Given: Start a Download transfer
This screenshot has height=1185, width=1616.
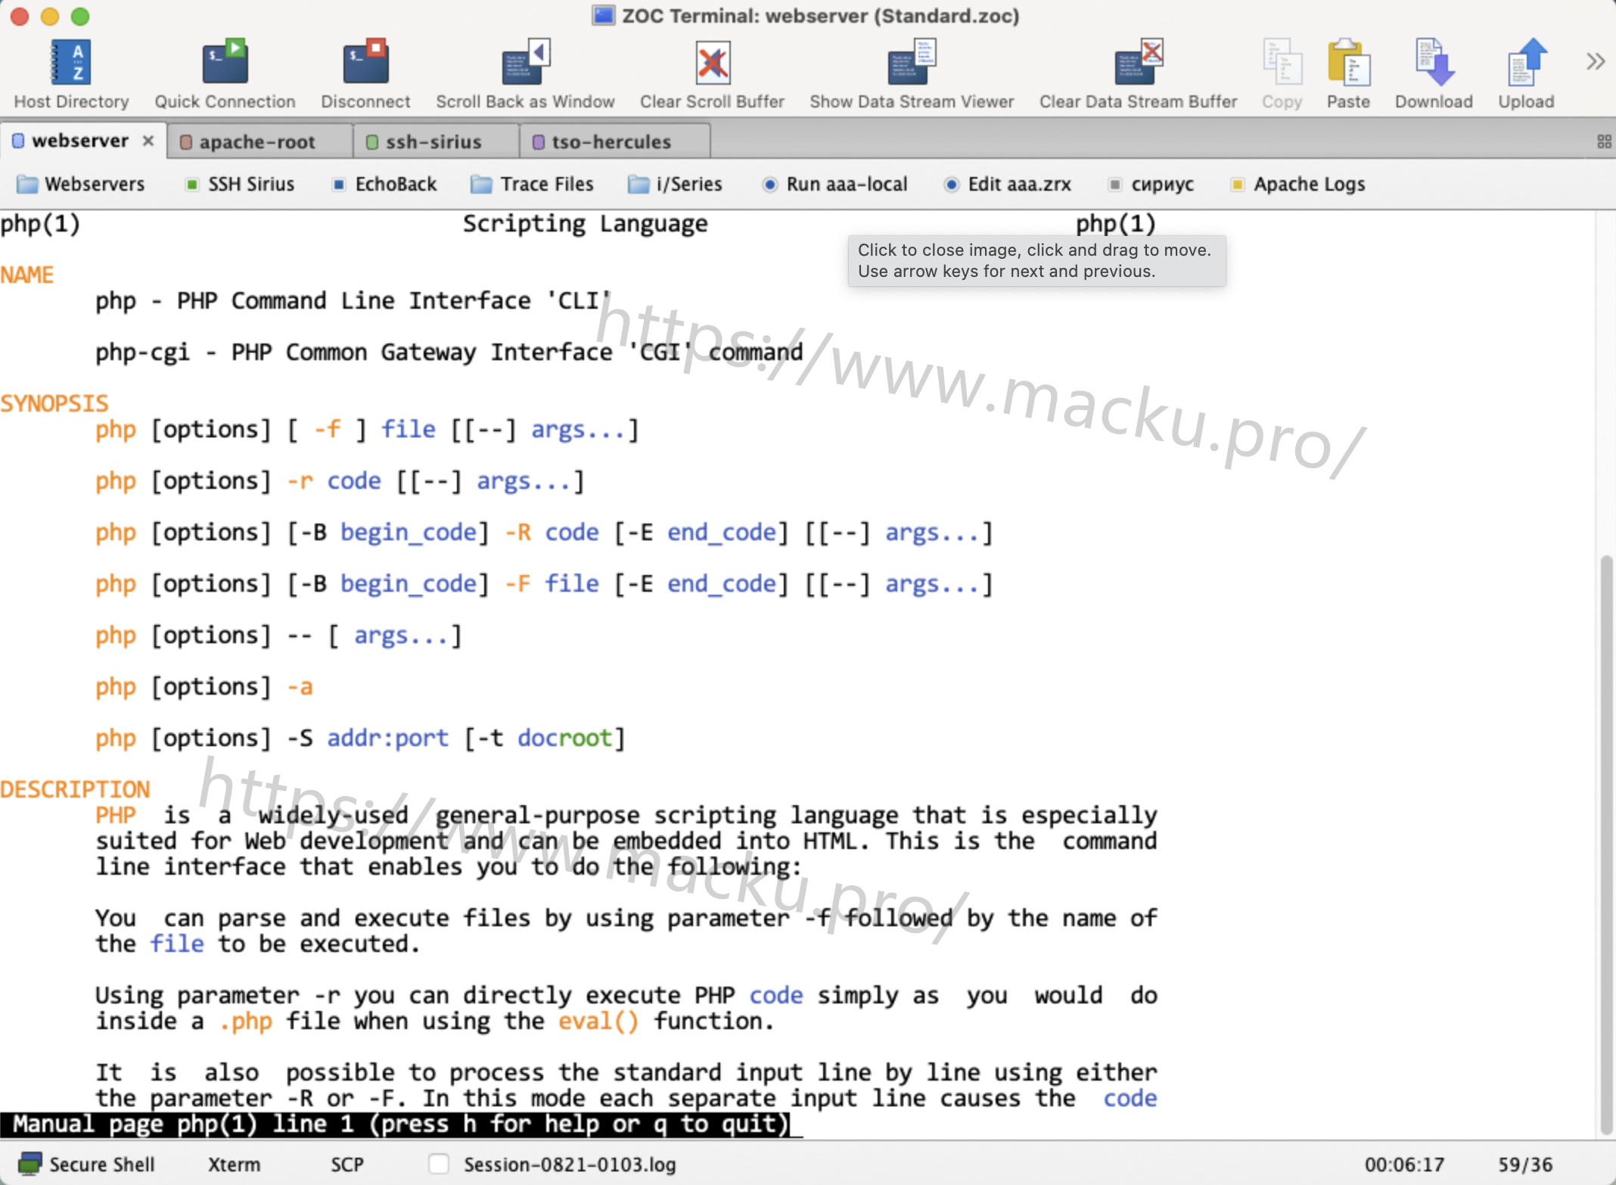Looking at the screenshot, I should tap(1434, 73).
